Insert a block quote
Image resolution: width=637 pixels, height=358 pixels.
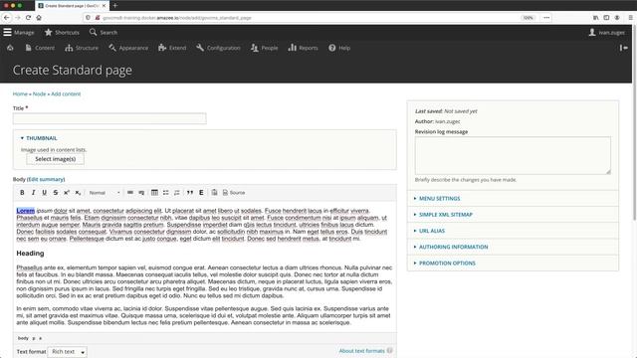[190, 192]
